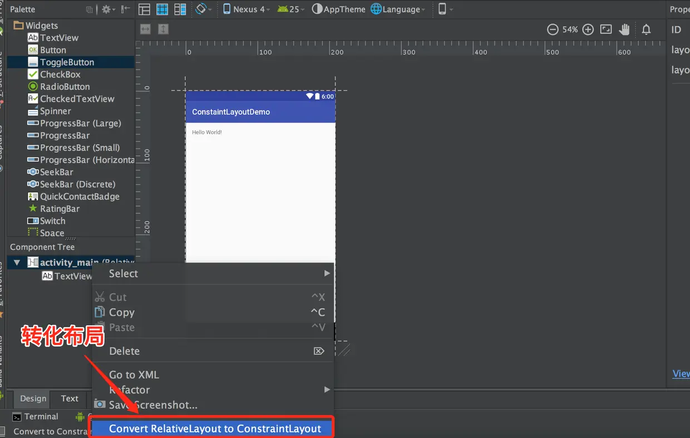Open the Refactor submenu
This screenshot has height=438, width=690.
coord(213,390)
